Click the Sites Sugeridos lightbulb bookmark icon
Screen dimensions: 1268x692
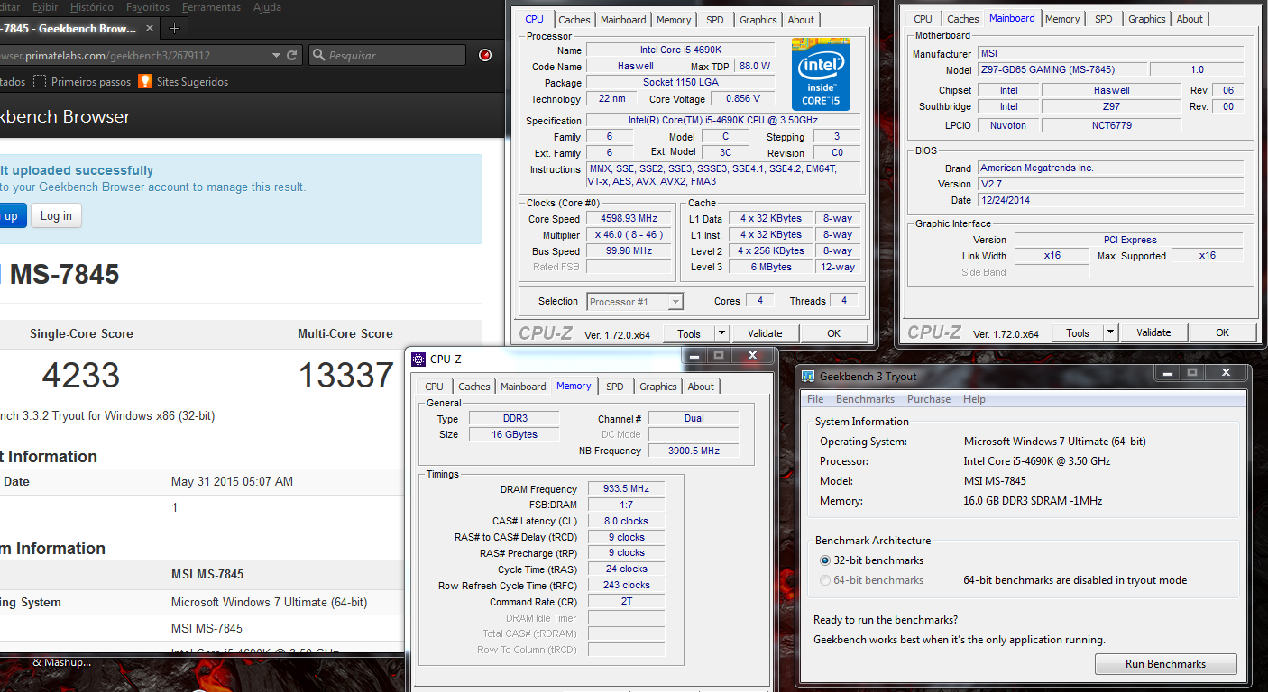tap(145, 81)
